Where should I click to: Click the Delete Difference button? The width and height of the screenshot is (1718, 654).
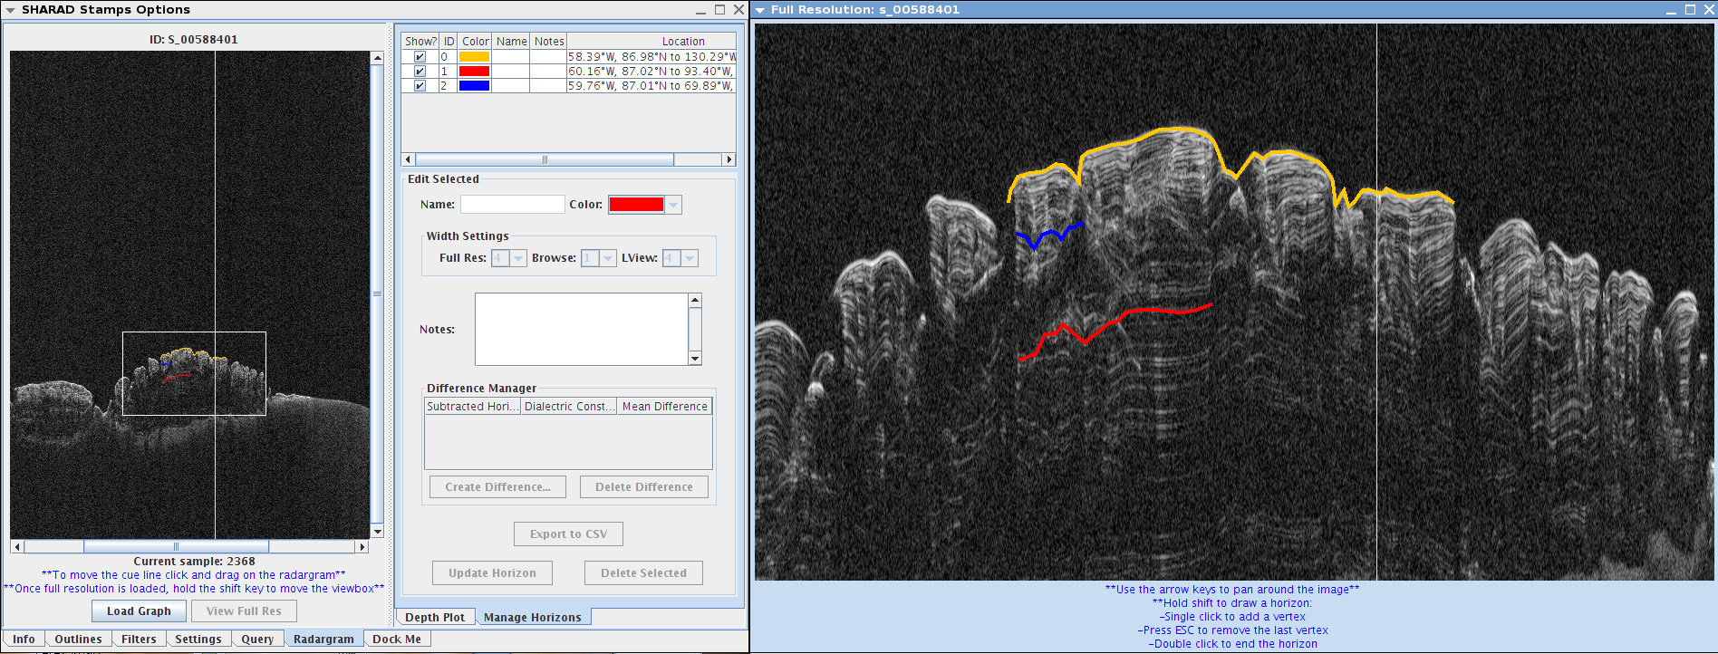click(644, 487)
